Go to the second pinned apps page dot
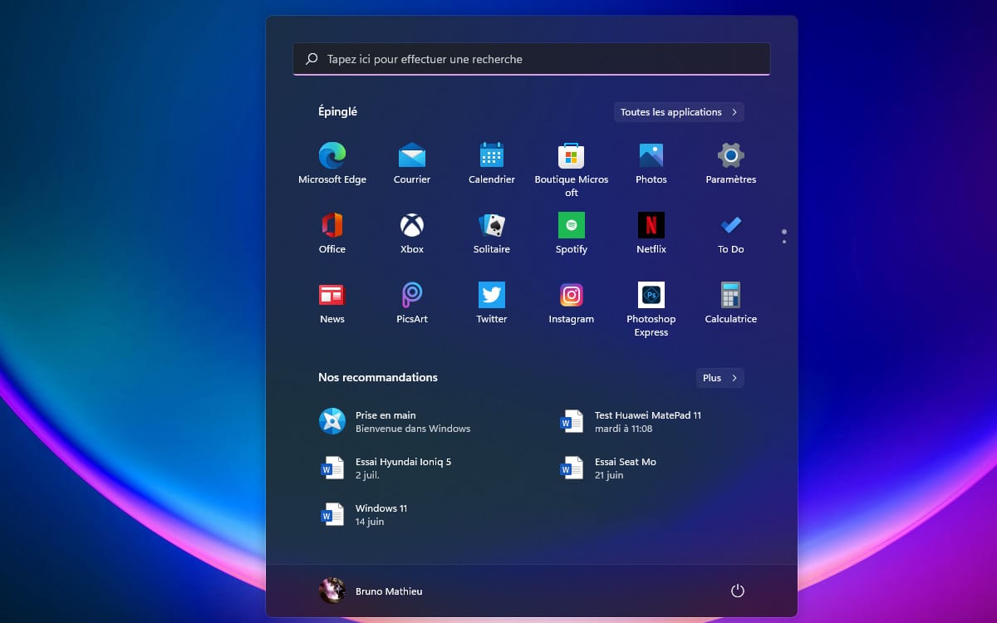The width and height of the screenshot is (997, 623). coord(784,242)
